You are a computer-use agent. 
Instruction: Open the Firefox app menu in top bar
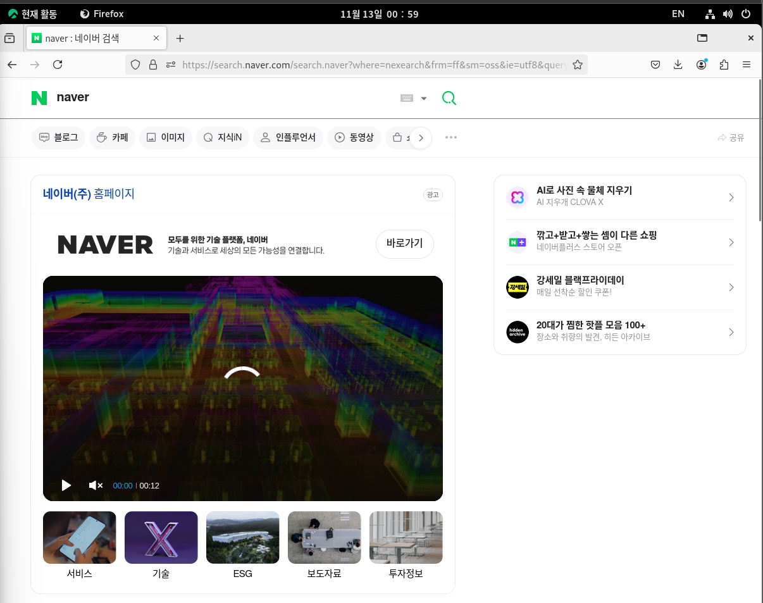pos(102,14)
